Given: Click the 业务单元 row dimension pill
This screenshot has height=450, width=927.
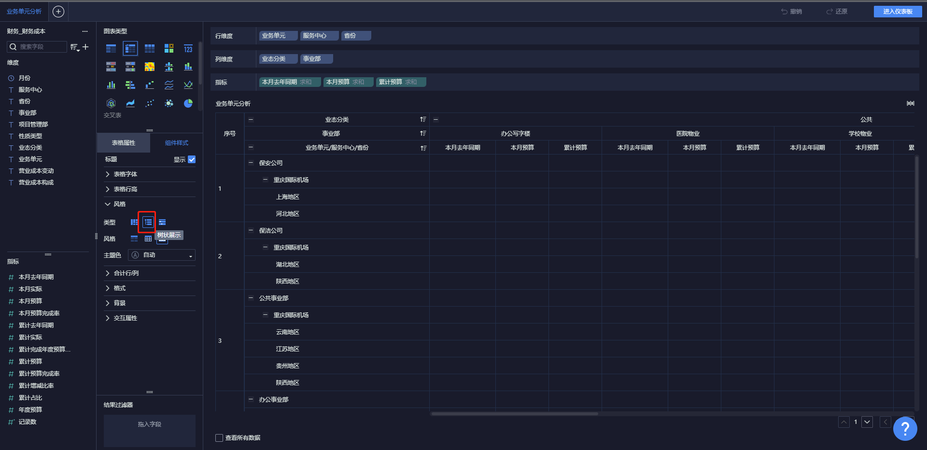Looking at the screenshot, I should point(278,36).
